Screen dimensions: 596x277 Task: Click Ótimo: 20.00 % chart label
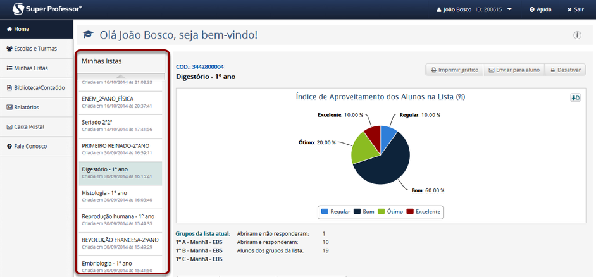317,142
